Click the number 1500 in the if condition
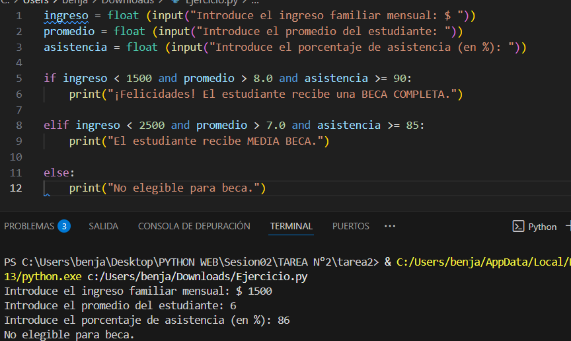The image size is (571, 341). tap(139, 79)
